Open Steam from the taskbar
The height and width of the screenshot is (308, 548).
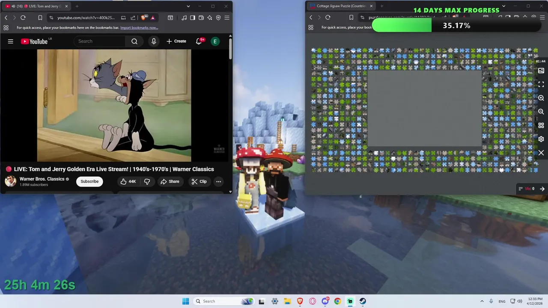point(363,301)
